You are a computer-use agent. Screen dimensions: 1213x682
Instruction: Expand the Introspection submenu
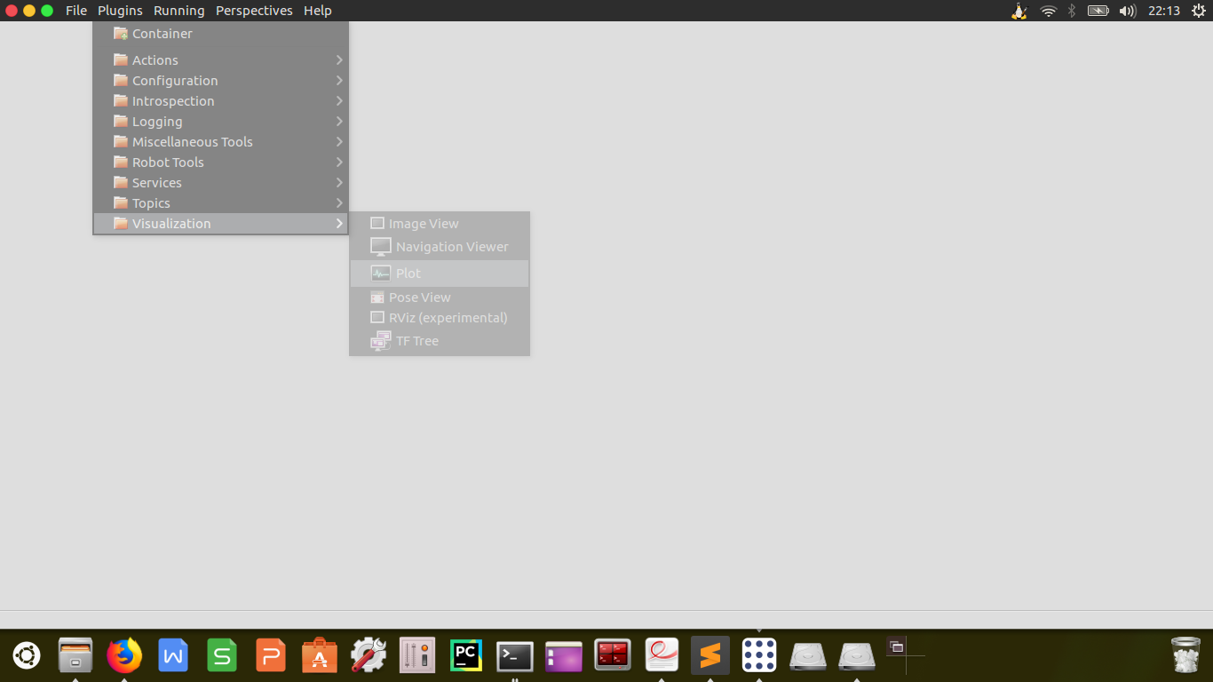[173, 101]
